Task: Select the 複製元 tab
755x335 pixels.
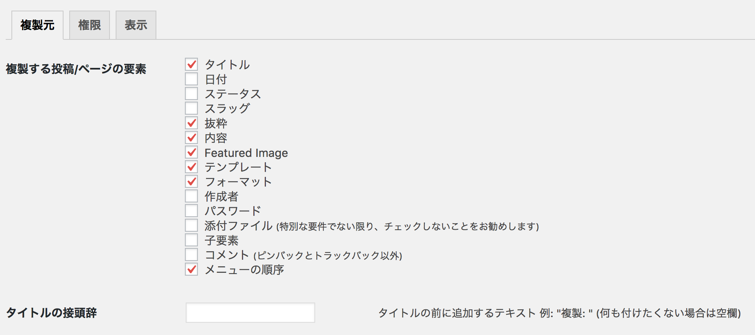Action: [37, 25]
